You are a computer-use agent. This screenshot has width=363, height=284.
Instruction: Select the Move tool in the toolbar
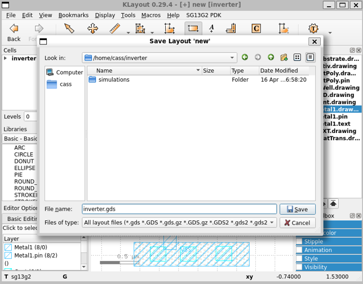coord(93,29)
